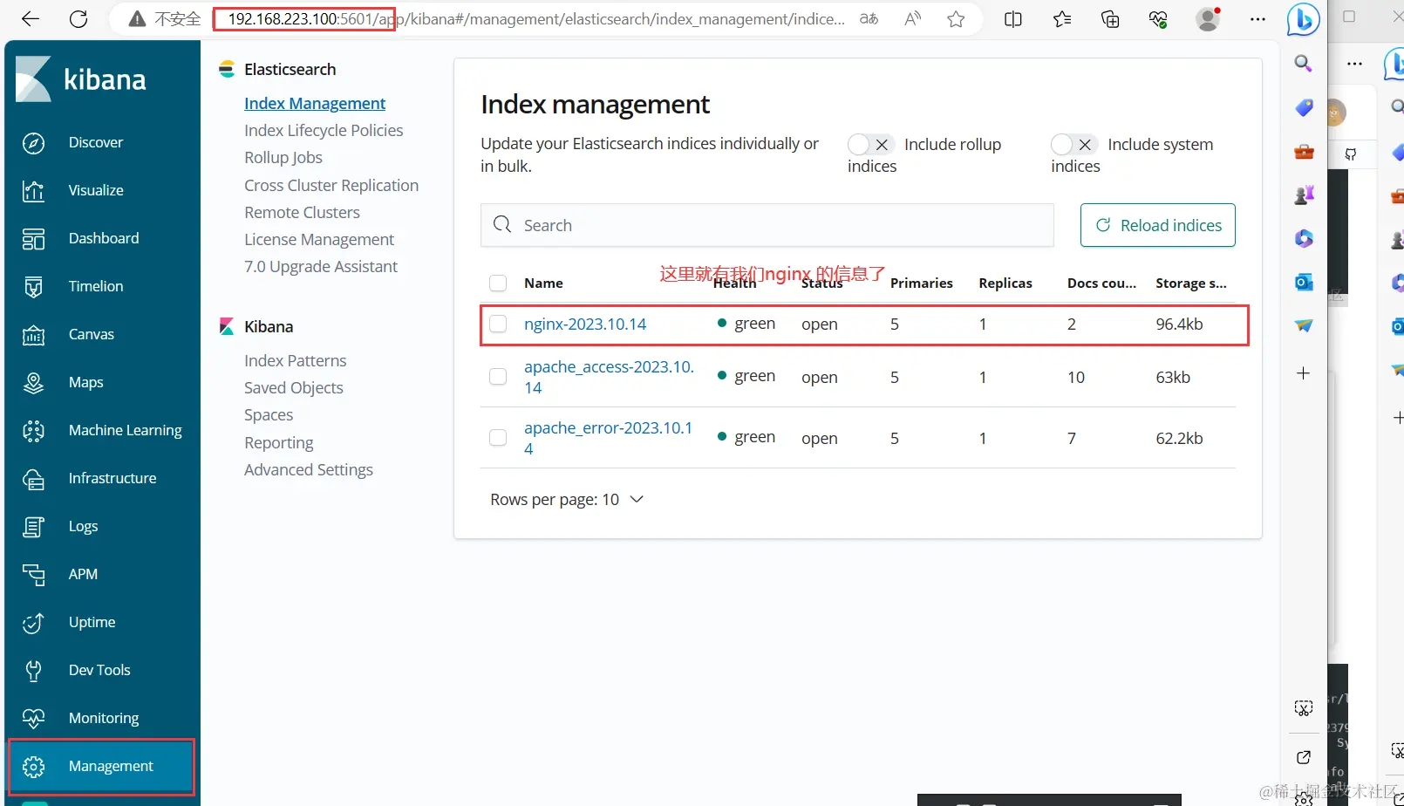
Task: Toggle Include system indices switch
Action: (x=1073, y=144)
